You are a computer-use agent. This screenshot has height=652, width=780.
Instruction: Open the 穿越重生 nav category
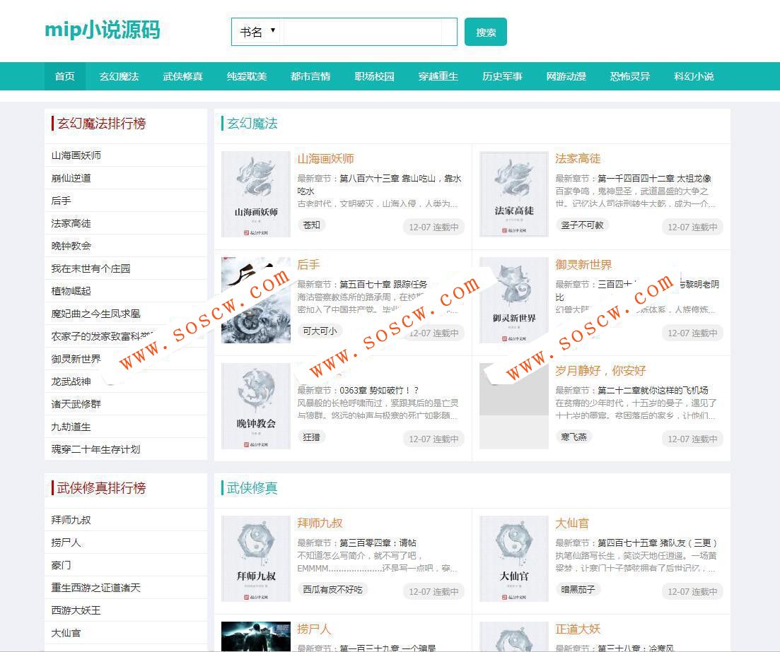[438, 76]
